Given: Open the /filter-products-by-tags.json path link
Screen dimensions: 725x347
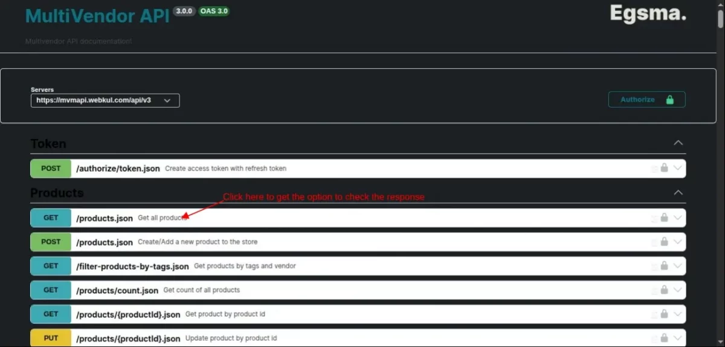Looking at the screenshot, I should (132, 267).
